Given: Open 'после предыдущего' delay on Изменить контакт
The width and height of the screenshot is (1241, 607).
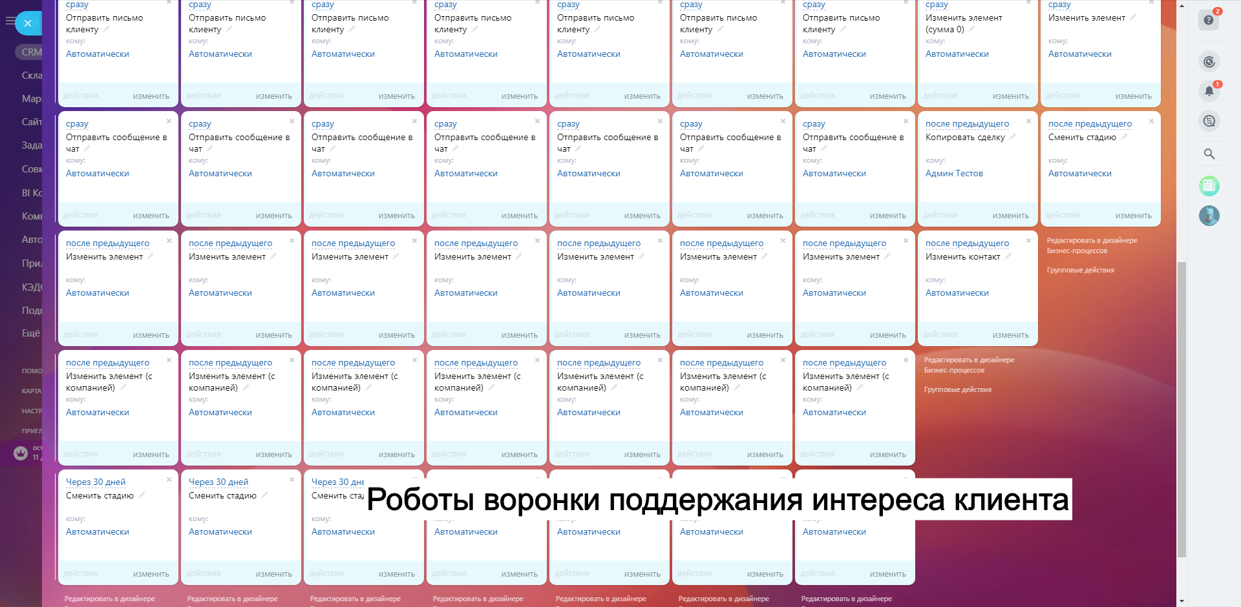Looking at the screenshot, I should [x=967, y=243].
